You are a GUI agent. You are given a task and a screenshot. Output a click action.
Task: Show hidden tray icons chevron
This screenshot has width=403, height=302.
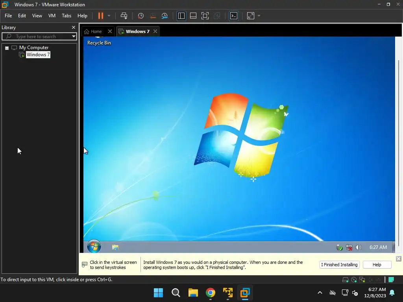320,293
